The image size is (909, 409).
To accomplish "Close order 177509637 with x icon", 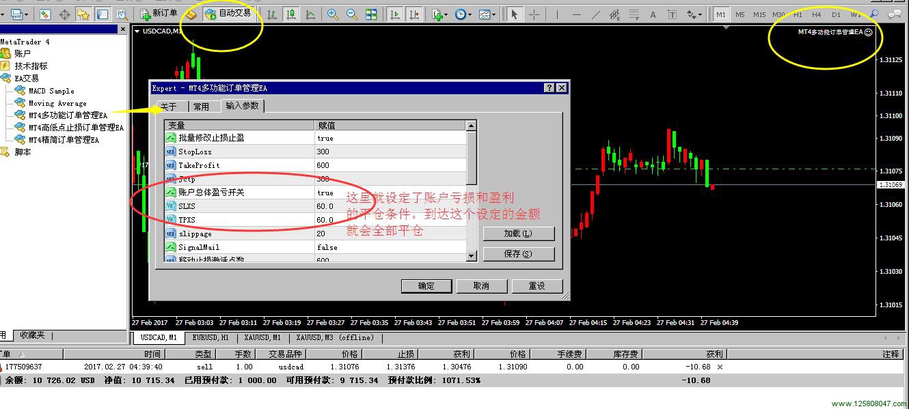I will [720, 367].
